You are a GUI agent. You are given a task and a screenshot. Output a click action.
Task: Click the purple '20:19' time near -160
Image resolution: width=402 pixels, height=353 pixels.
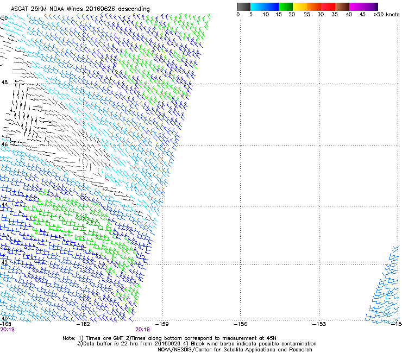point(142,330)
